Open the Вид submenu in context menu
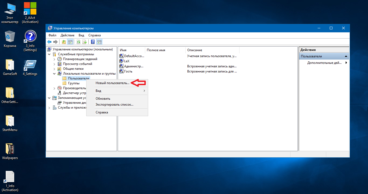The width and height of the screenshot is (368, 194). 117,91
